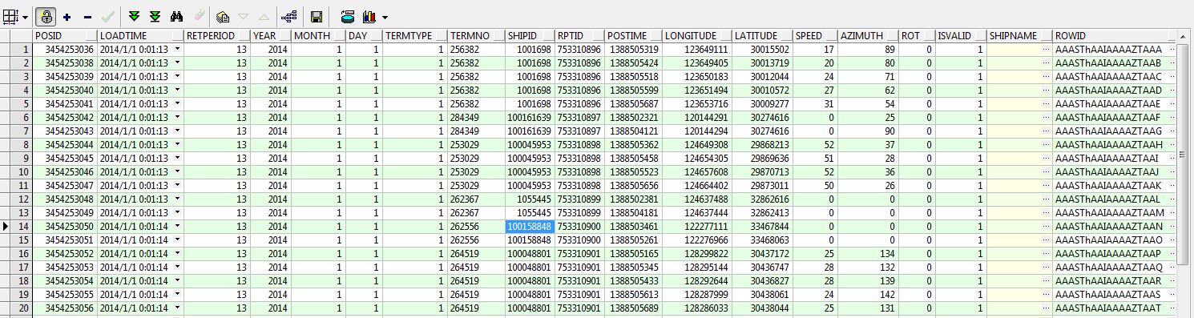Open SHIPNAME ellipsis button in row 8
1194x318 pixels.
[1045, 145]
